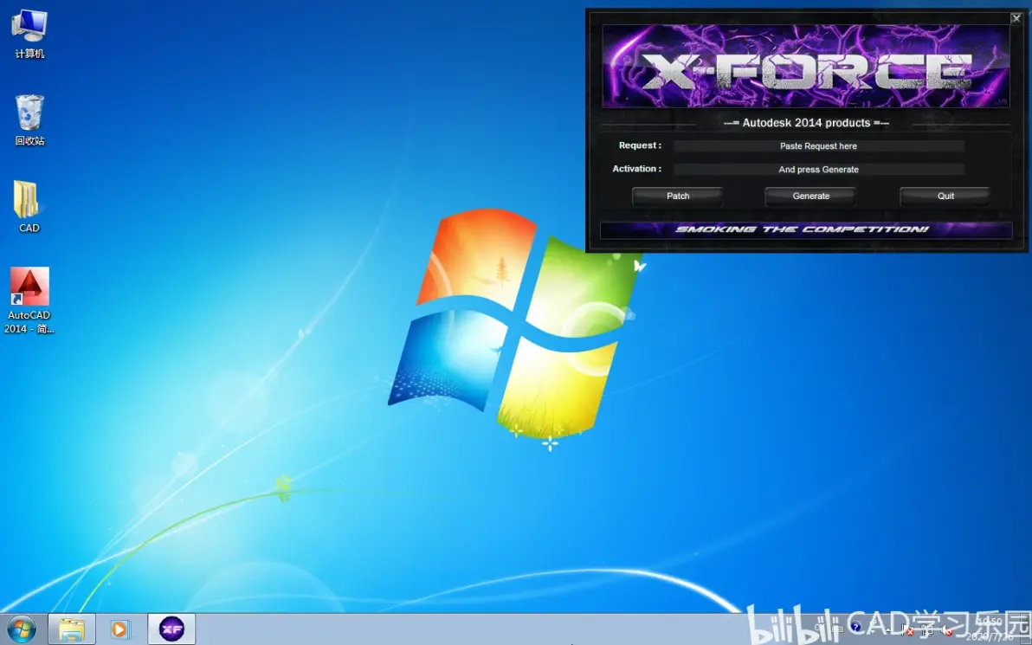Image resolution: width=1032 pixels, height=645 pixels.
Task: Click the Patch button in X-Force
Action: (x=678, y=197)
